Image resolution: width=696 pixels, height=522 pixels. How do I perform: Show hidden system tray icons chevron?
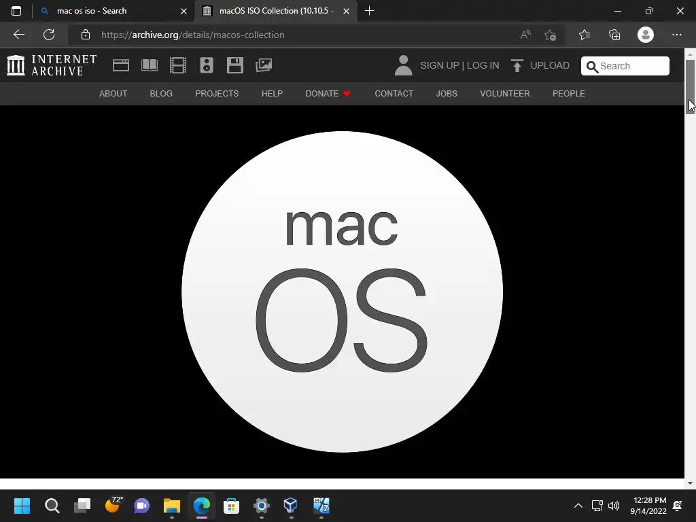coord(578,506)
